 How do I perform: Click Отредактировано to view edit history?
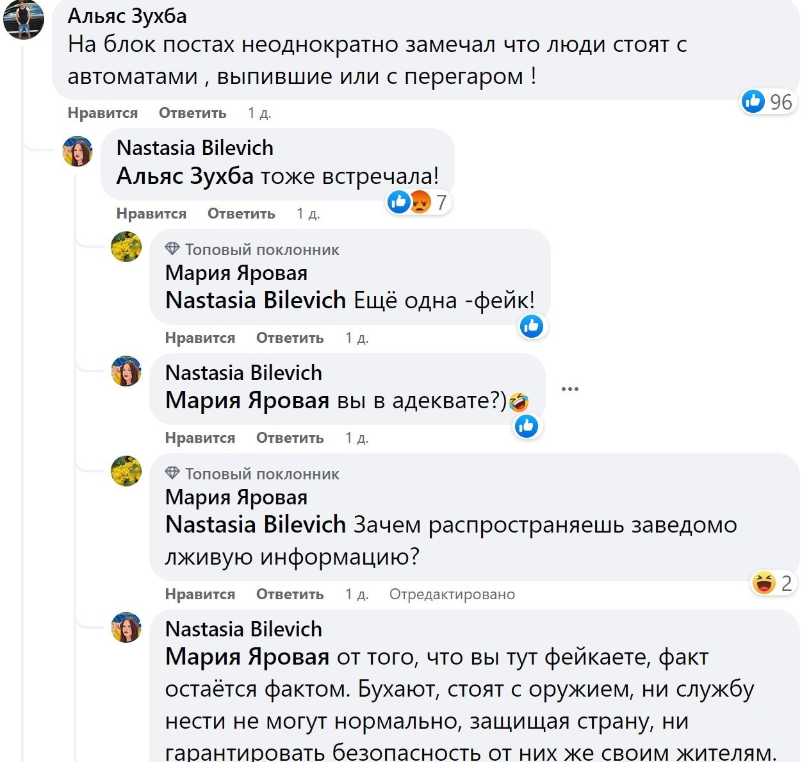point(452,594)
